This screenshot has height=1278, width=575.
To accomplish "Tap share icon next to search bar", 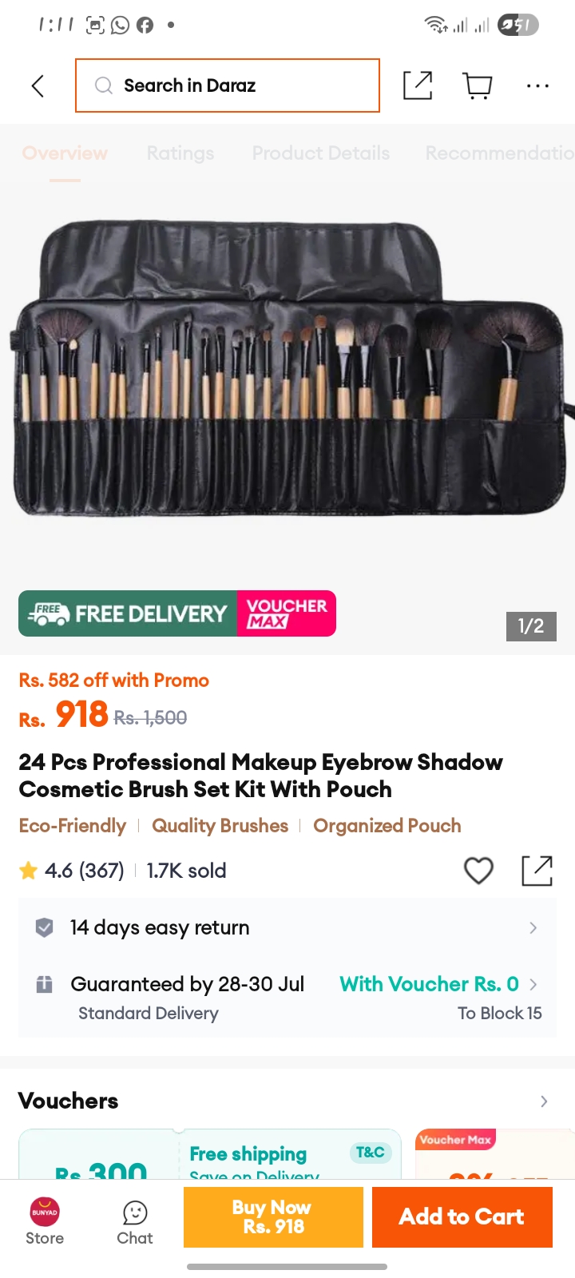I will coord(418,85).
